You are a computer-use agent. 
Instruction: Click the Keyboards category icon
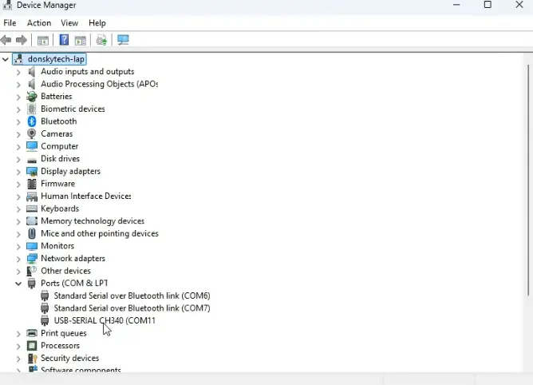pyautogui.click(x=32, y=208)
